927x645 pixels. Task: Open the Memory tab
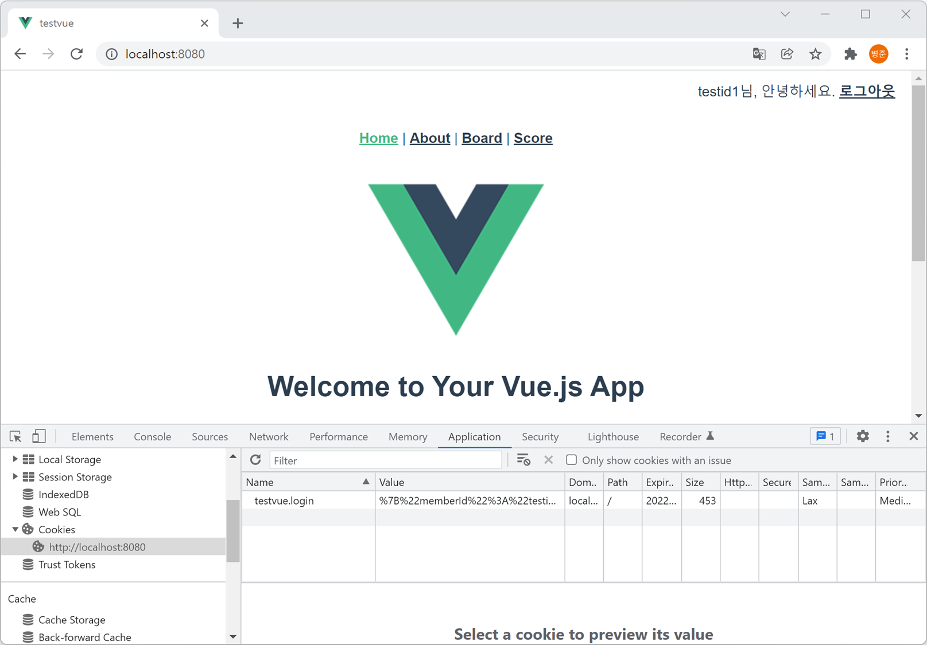[408, 437]
